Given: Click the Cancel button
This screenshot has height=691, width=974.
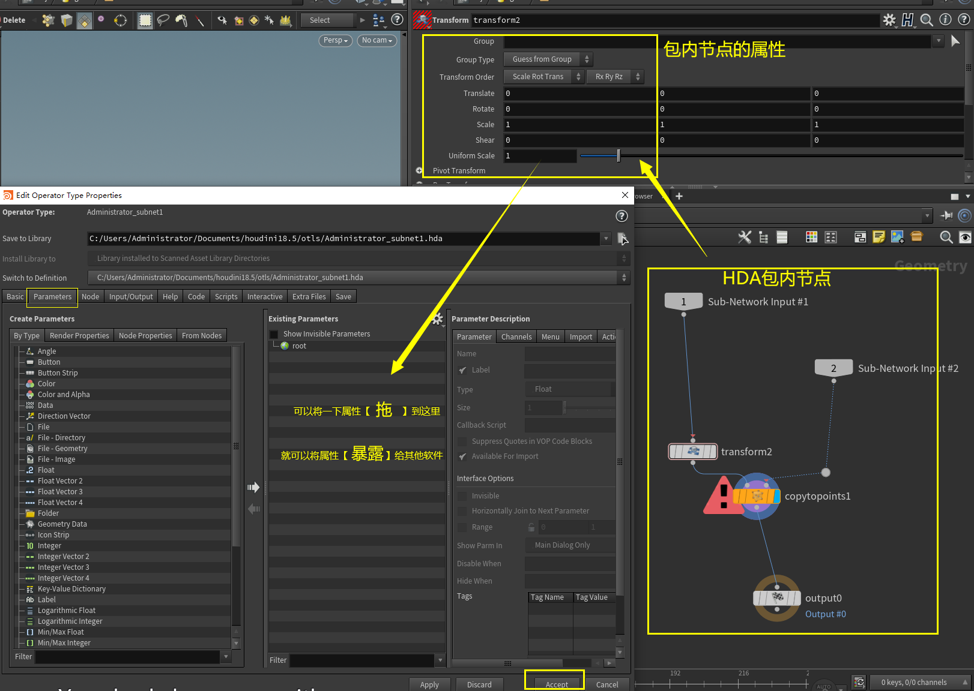Looking at the screenshot, I should pyautogui.click(x=607, y=684).
